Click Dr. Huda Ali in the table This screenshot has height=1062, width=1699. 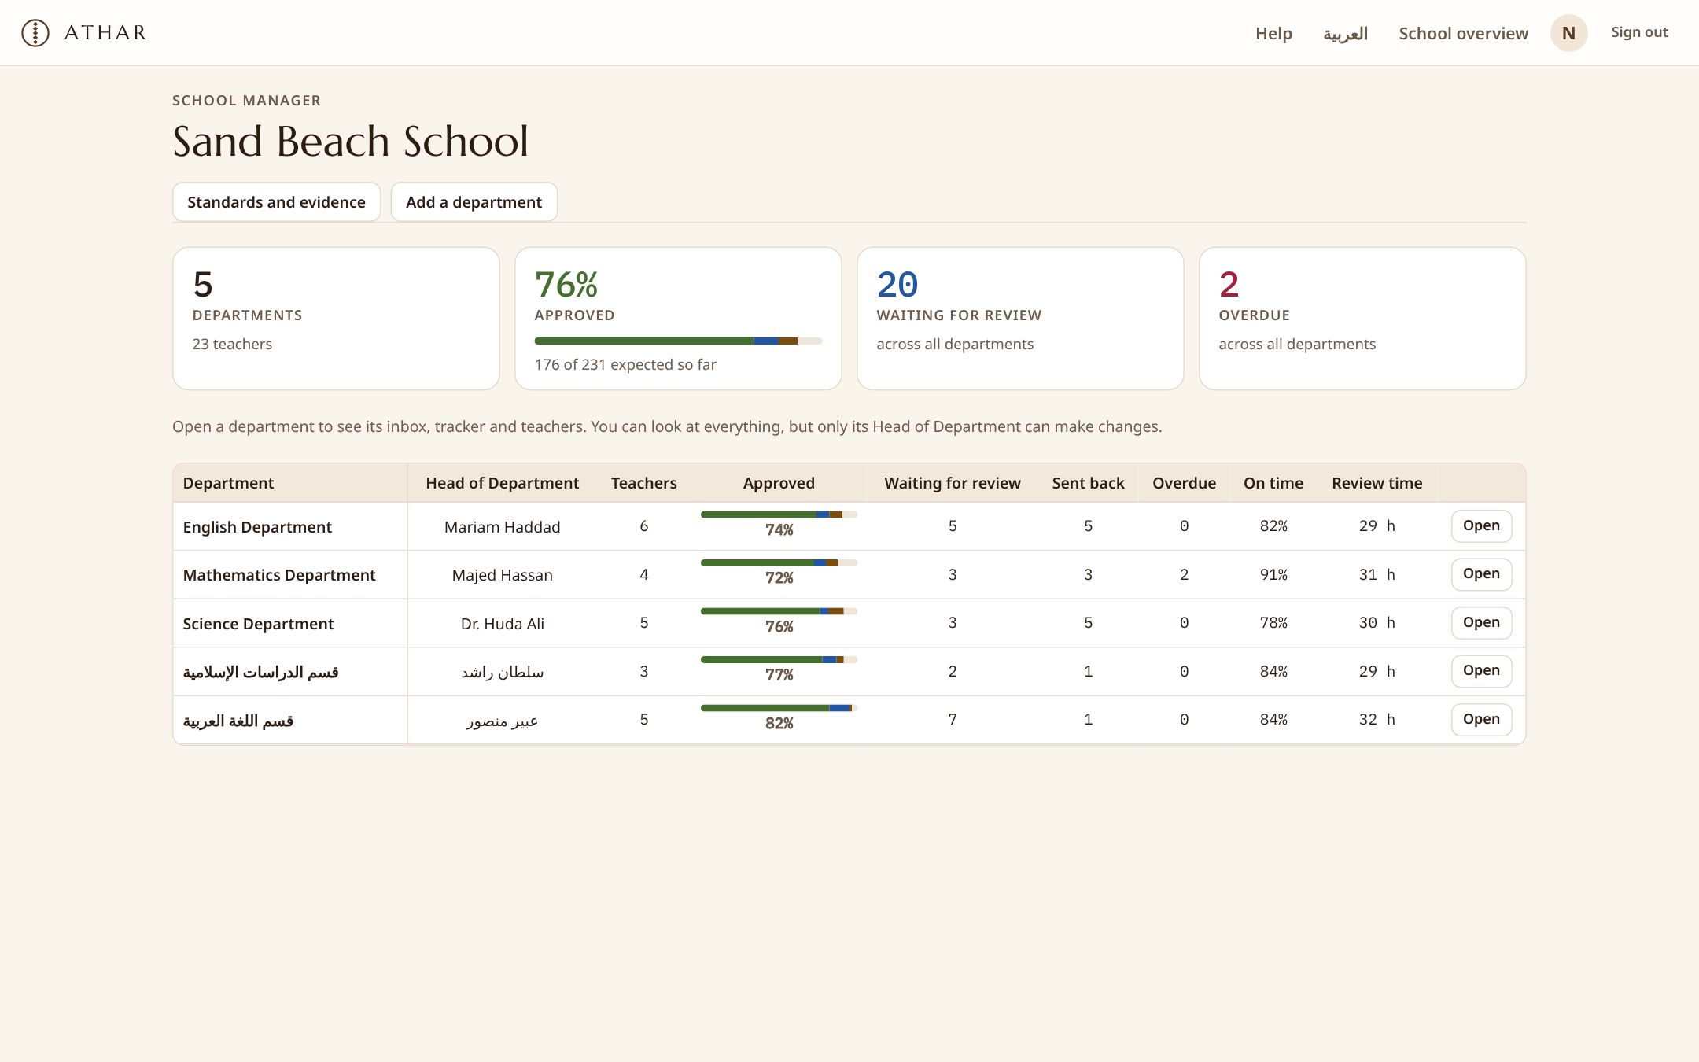coord(502,624)
